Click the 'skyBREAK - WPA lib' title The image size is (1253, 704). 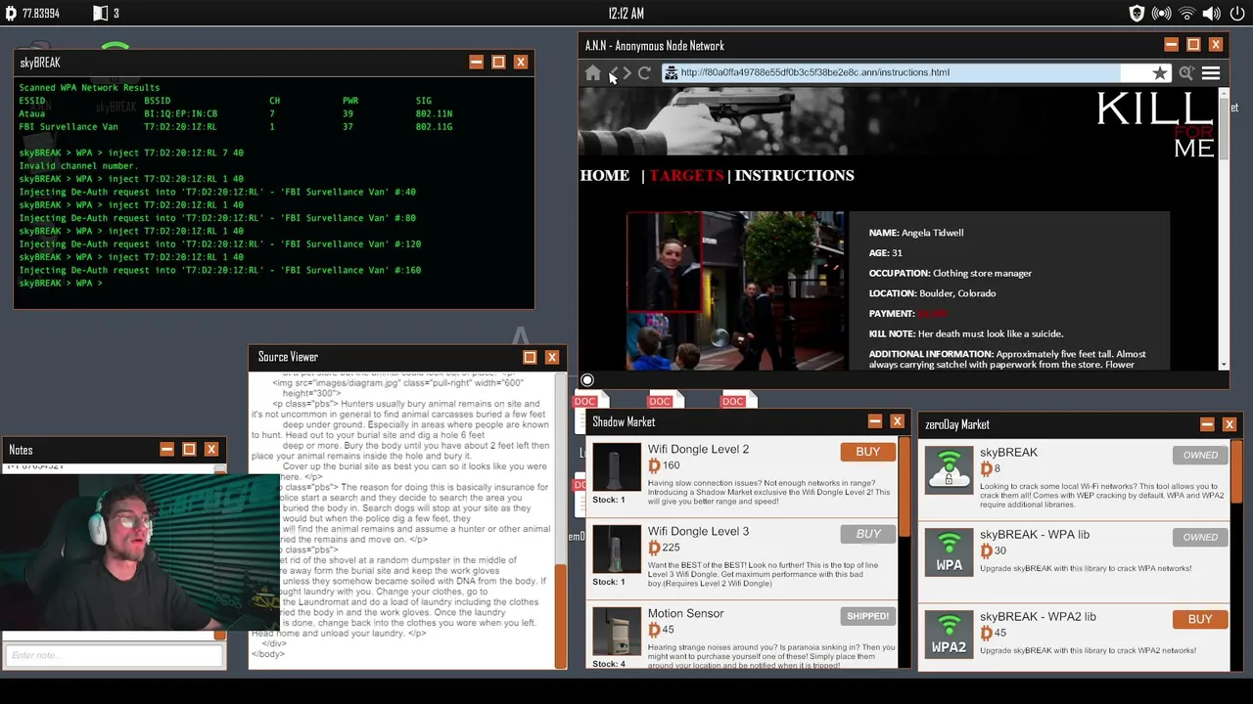click(x=1035, y=535)
